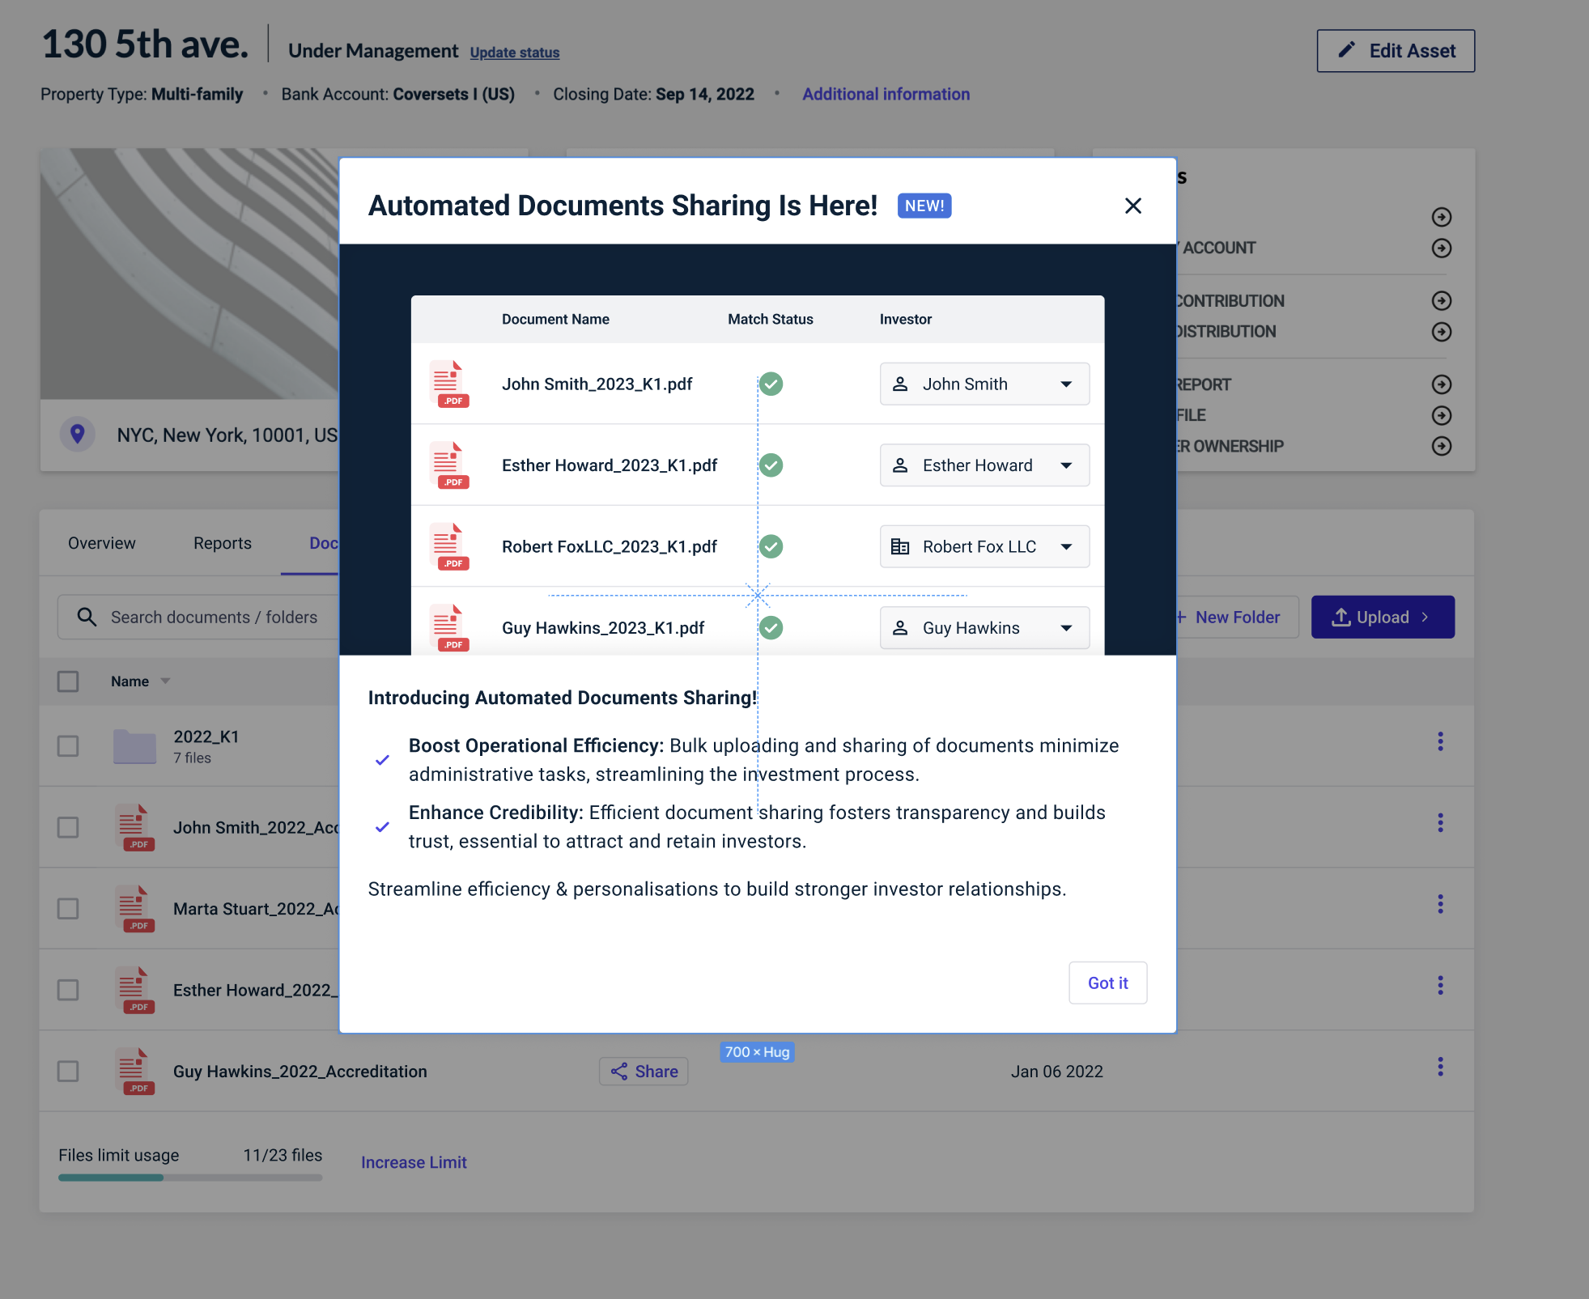
Task: Click arrow icon next to DISTRIBUTION
Action: tap(1441, 332)
